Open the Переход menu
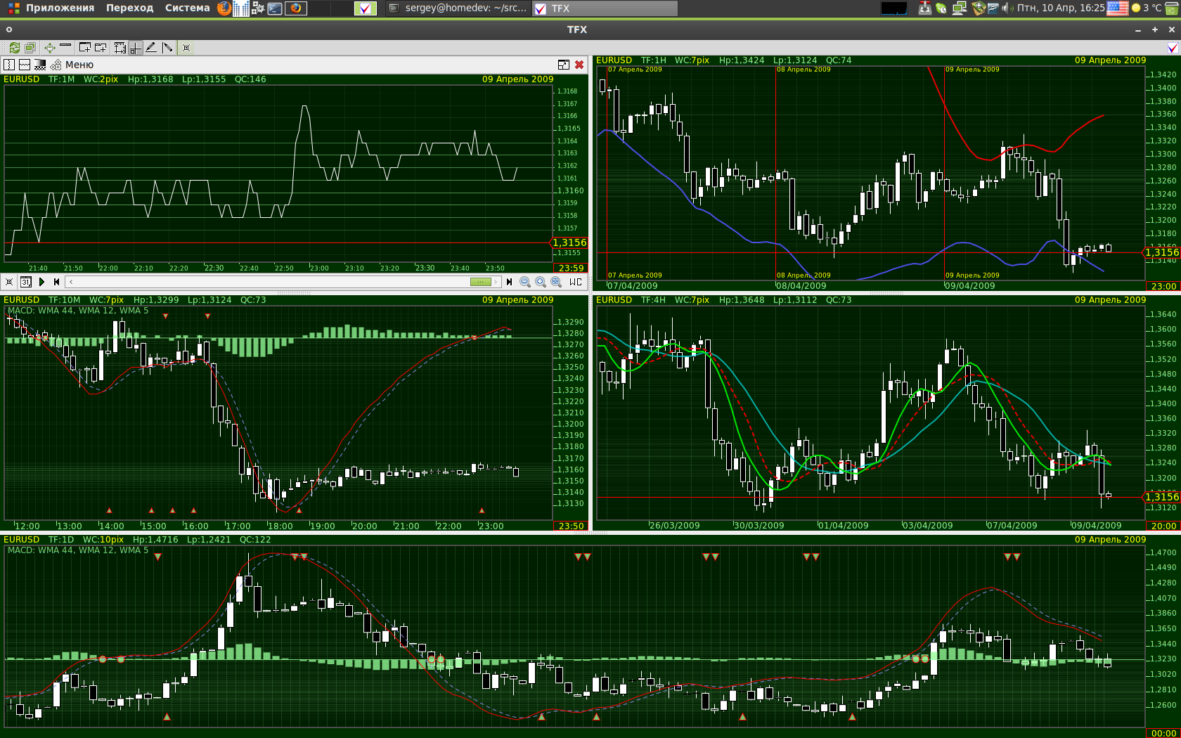Image resolution: width=1181 pixels, height=738 pixels. coord(129,8)
